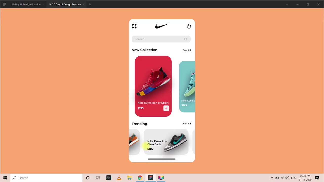
Task: Expand the title bar dropdown chevron
Action: 287,4
